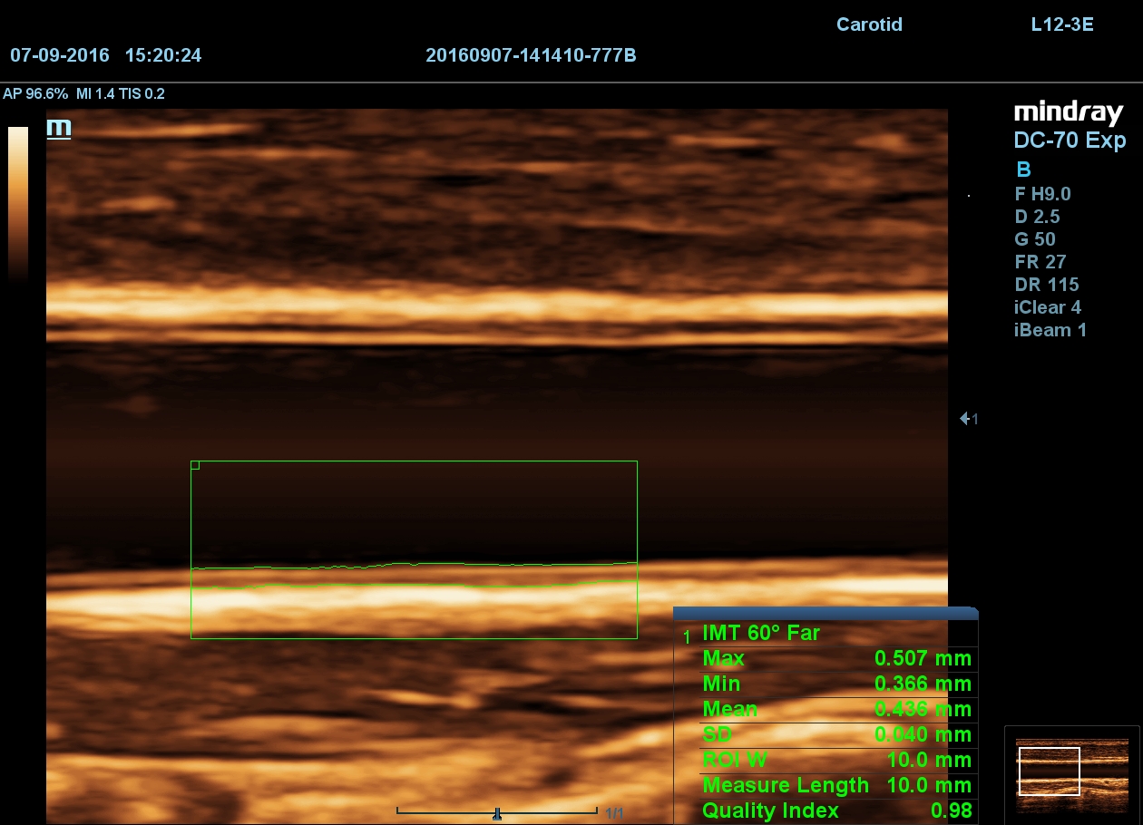Click the F H9.0 frequency parameter

tap(1042, 194)
